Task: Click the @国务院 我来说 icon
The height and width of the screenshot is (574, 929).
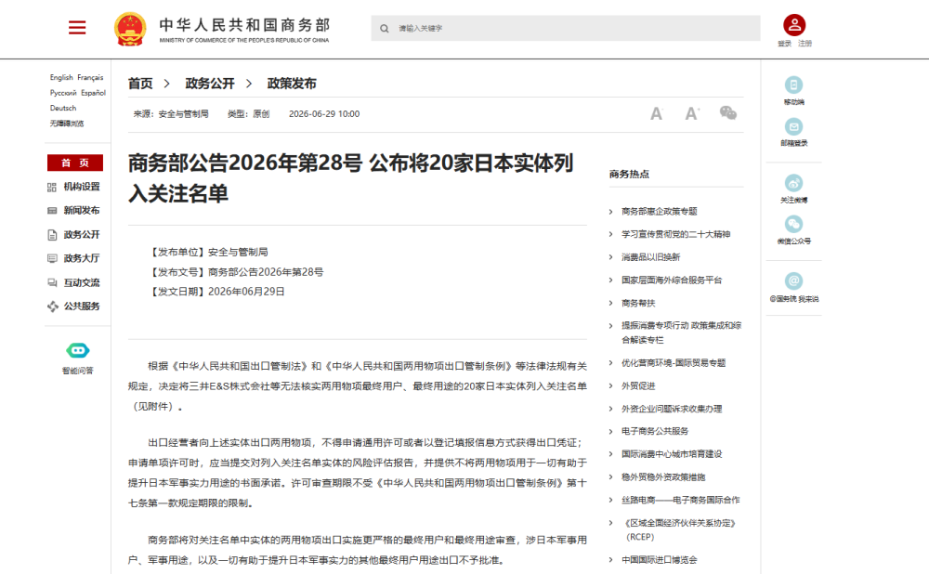Action: [794, 280]
